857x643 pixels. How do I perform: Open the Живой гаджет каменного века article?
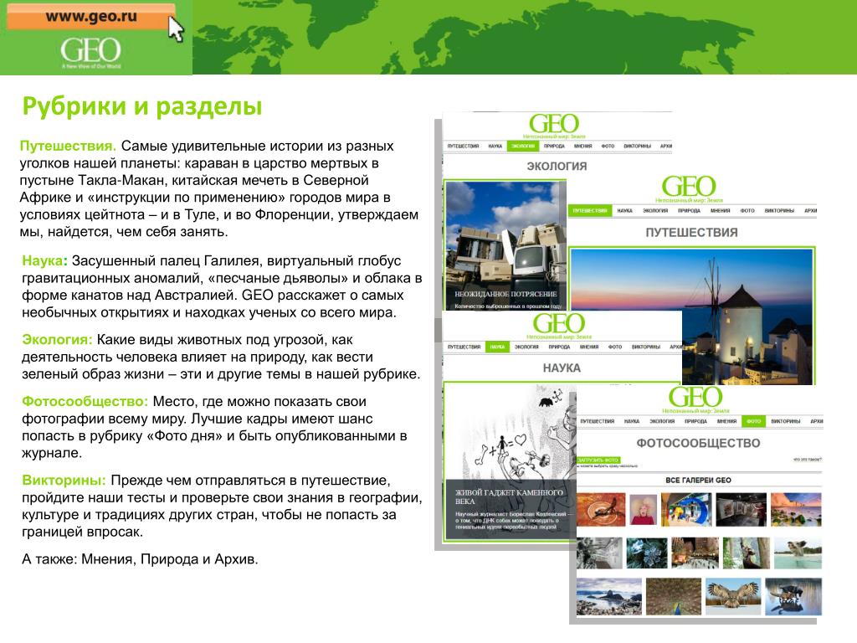pyautogui.click(x=509, y=496)
